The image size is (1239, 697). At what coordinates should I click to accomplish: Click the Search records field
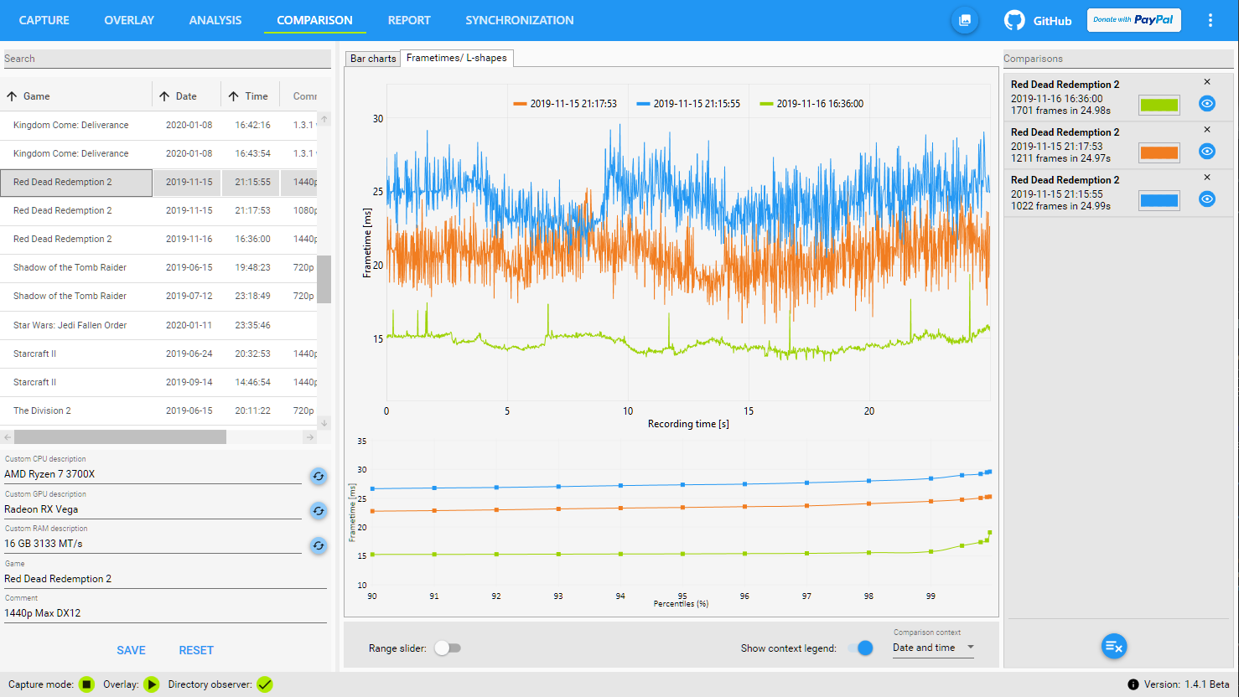(x=167, y=59)
